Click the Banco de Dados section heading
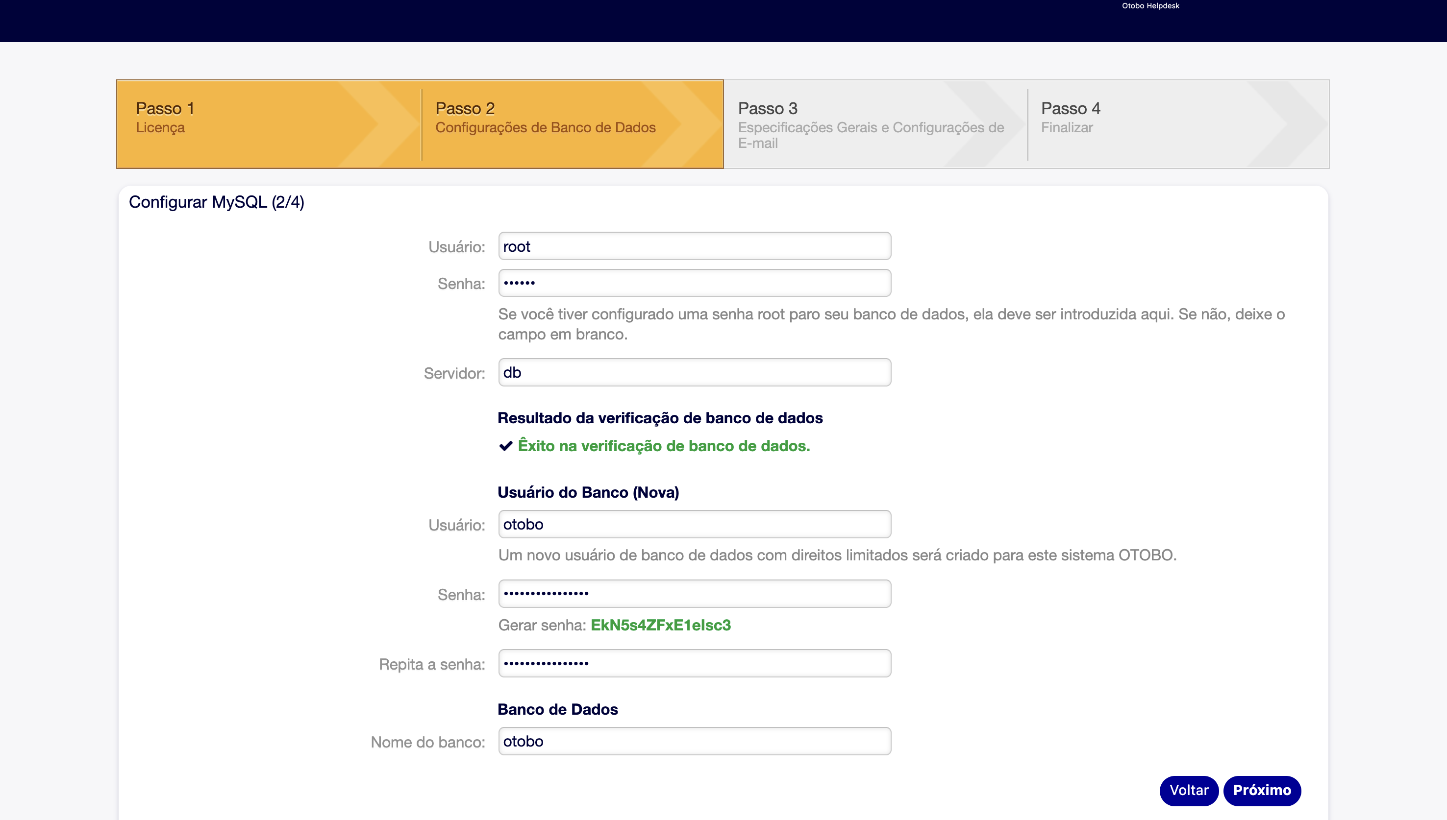The height and width of the screenshot is (820, 1447). coord(557,709)
